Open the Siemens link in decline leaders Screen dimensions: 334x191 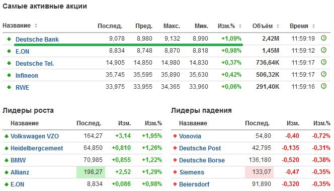[192, 172]
